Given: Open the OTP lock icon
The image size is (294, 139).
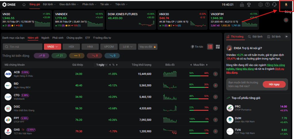Looking at the screenshot, I should (242, 5).
